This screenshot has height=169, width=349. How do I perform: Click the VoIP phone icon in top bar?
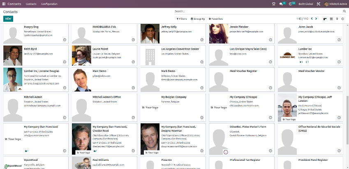[x=274, y=4]
